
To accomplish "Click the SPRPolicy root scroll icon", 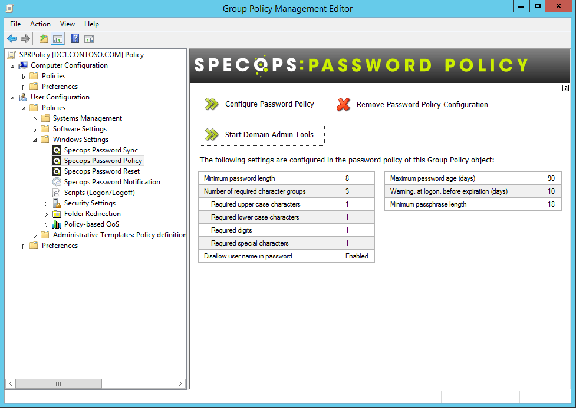I will click(x=12, y=55).
